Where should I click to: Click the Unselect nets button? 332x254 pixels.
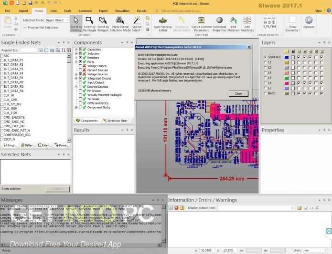click(57, 189)
